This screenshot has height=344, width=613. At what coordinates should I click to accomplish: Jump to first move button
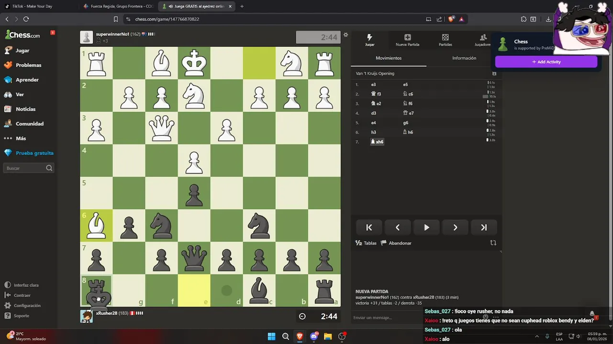pos(369,227)
